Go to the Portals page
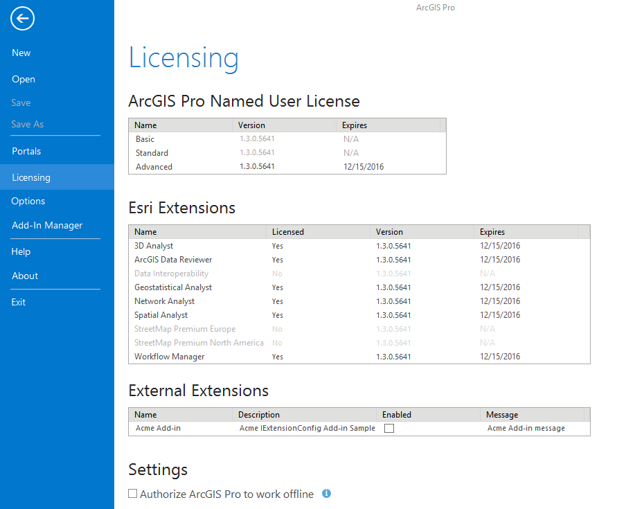The height and width of the screenshot is (509, 626). 26,151
